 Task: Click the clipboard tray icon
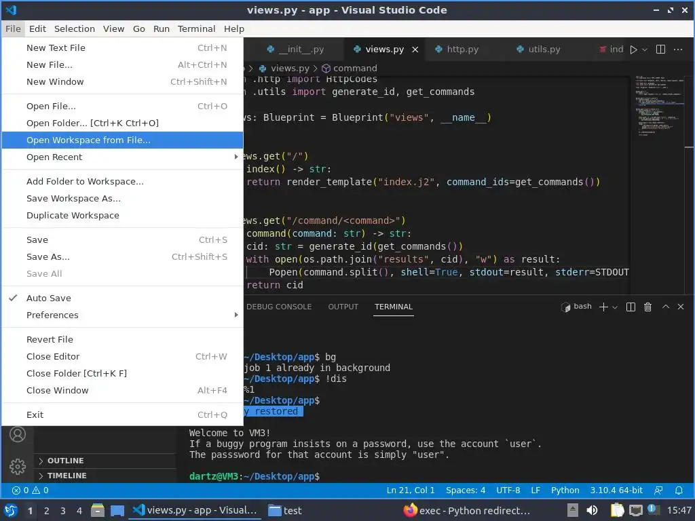tap(616, 510)
